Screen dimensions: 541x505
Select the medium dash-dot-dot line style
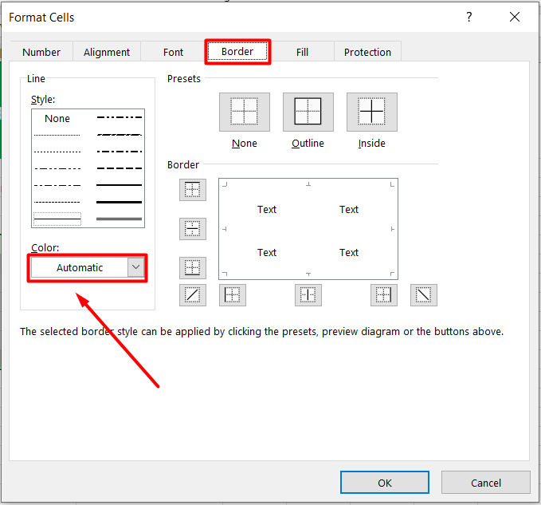click(x=119, y=117)
